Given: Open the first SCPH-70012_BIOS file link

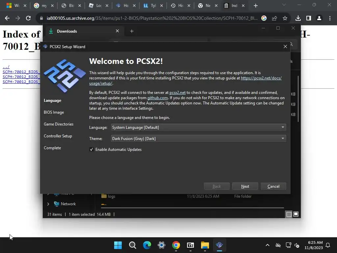Looking at the screenshot, I should pyautogui.click(x=21, y=72).
